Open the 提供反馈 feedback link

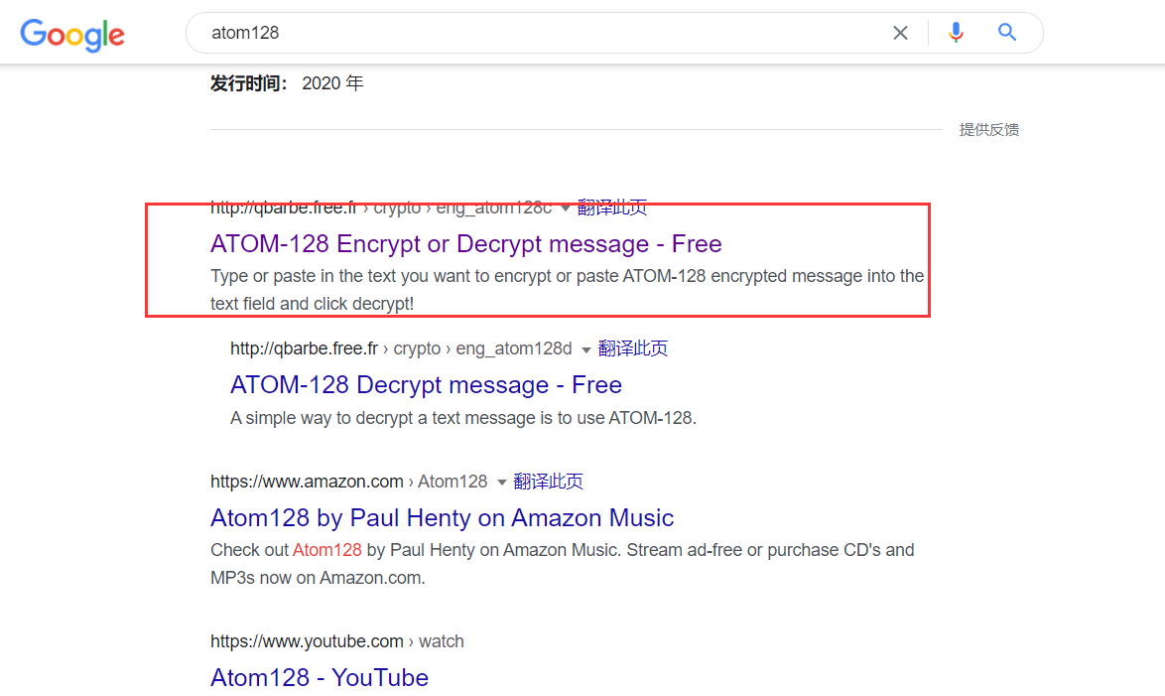989,129
